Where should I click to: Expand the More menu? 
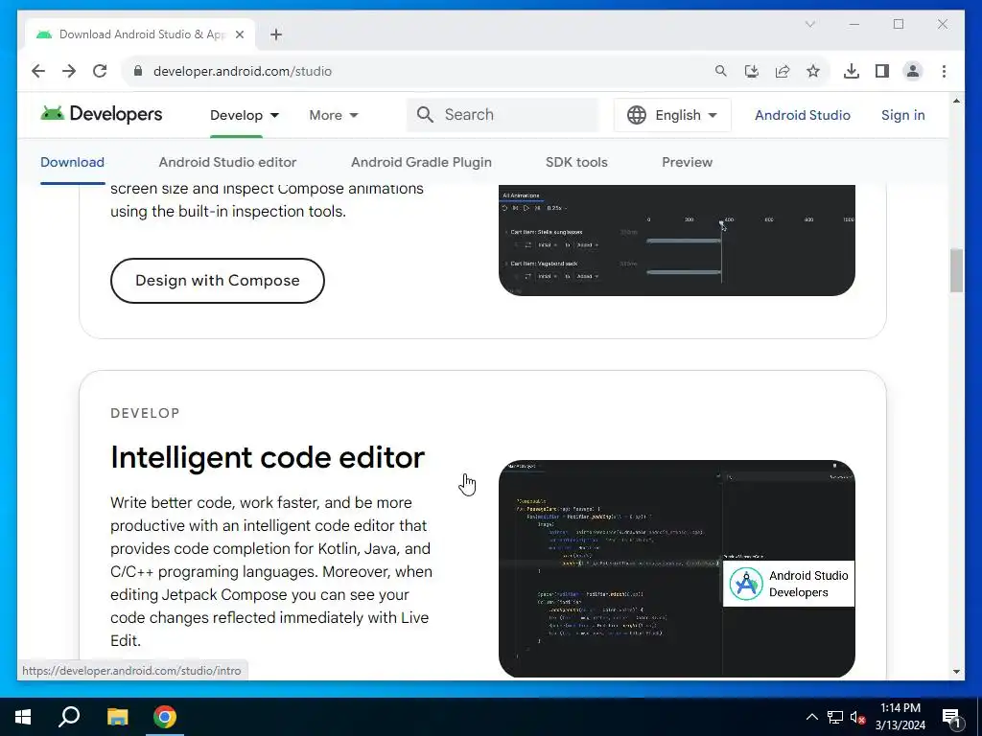coord(333,115)
